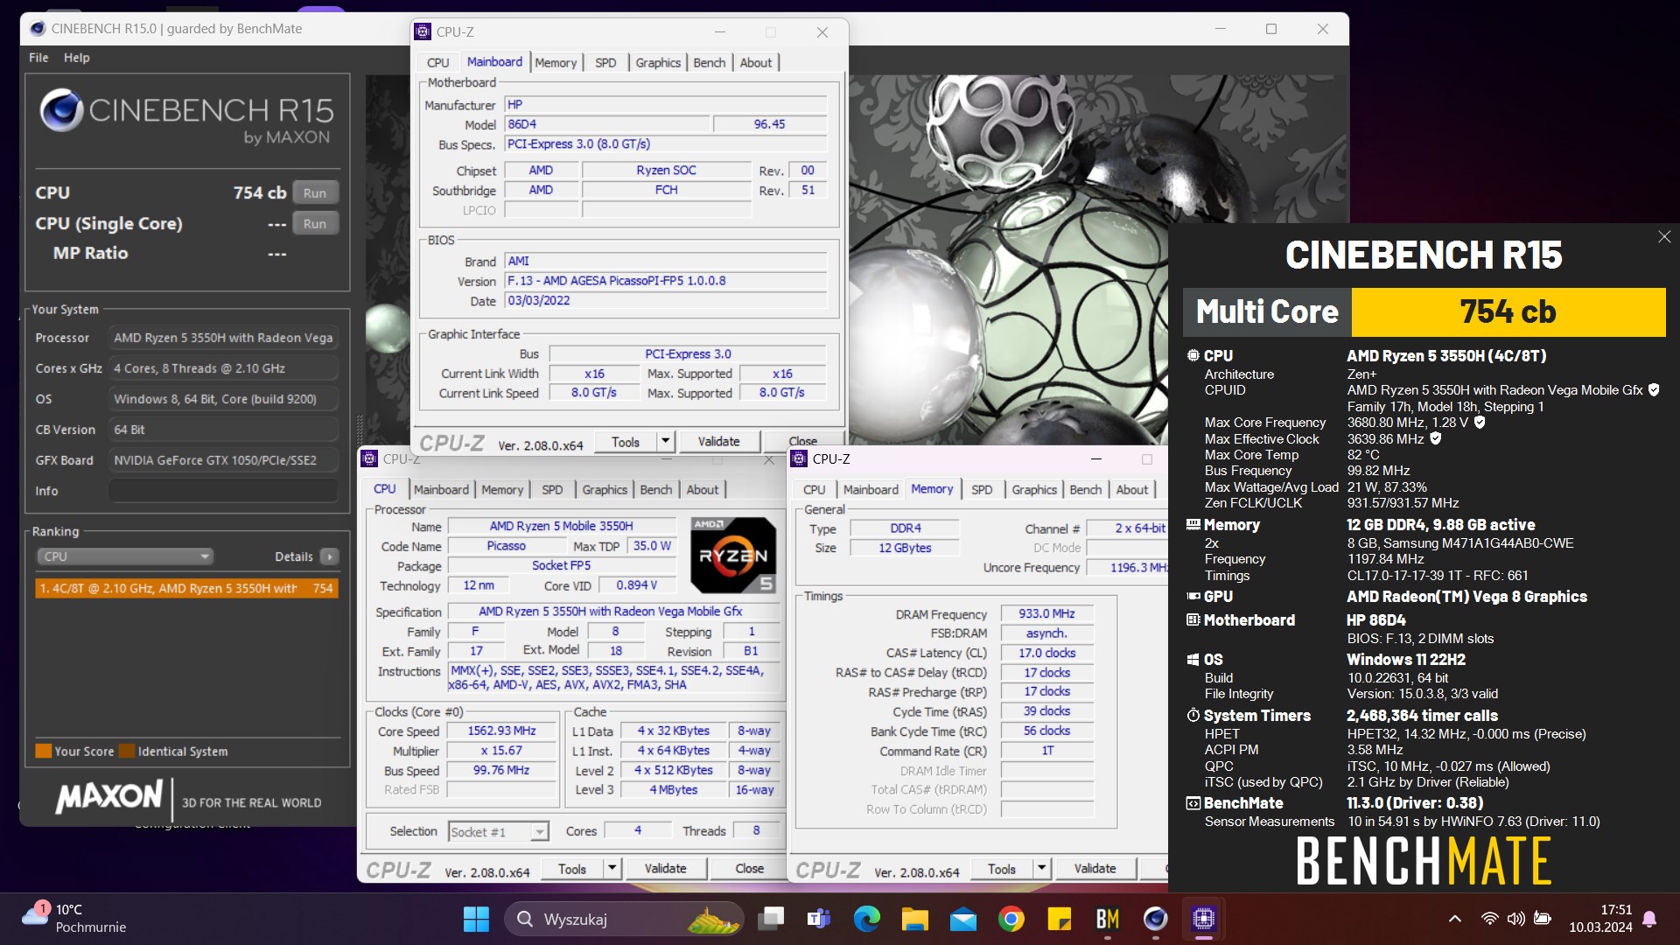Screen dimensions: 1680x945
Task: Select the top ranking entry scoring 754
Action: click(186, 589)
